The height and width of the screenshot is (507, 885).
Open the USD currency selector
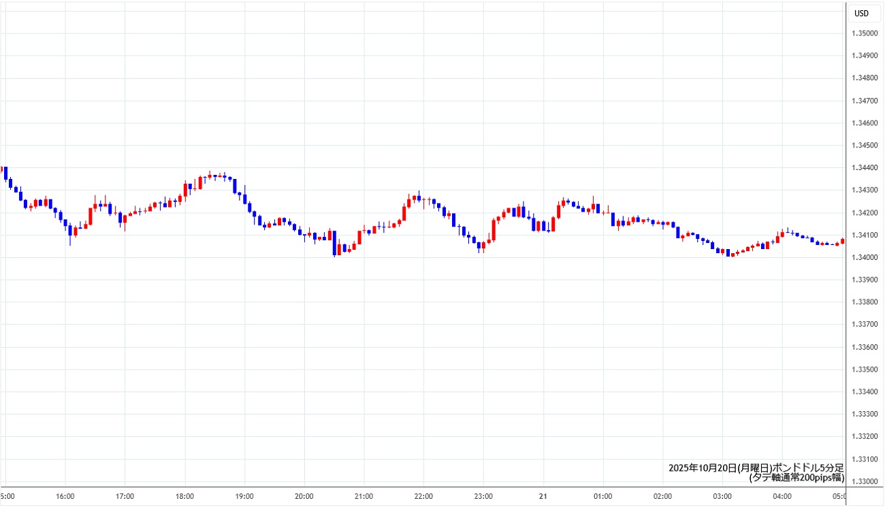click(861, 14)
